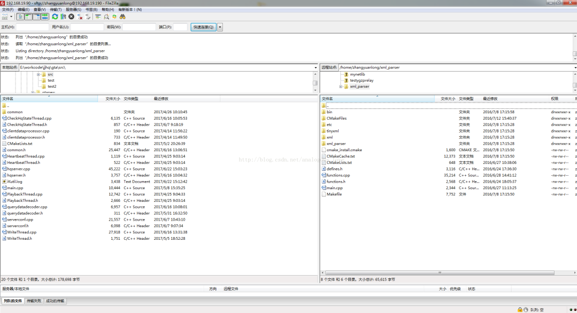Screen dimensions: 577x313
Task: Open the Site Manager icon
Action: pos(5,17)
